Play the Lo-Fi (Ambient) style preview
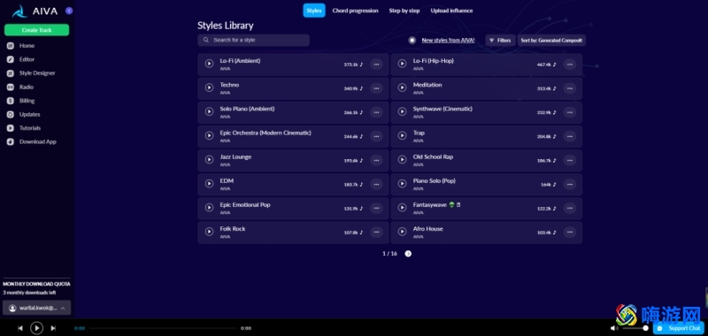Viewport: 708px width, 336px height. coord(209,64)
